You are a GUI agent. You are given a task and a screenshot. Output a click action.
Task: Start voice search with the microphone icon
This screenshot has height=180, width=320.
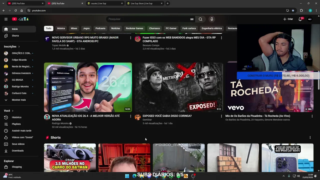pos(212,19)
